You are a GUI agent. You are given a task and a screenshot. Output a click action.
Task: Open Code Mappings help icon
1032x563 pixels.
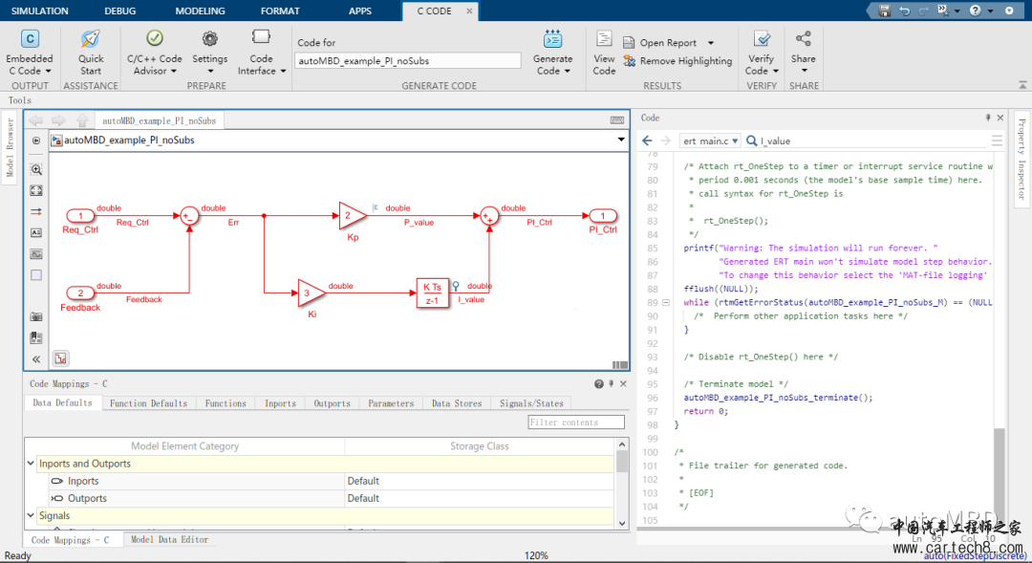point(599,384)
